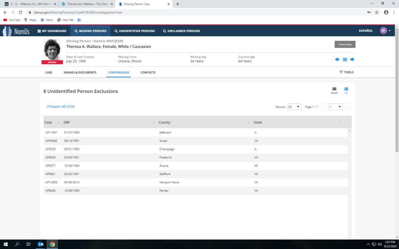Image resolution: width=399 pixels, height=249 pixels.
Task: Click the Export All (CSV) link
Action: [x=60, y=106]
